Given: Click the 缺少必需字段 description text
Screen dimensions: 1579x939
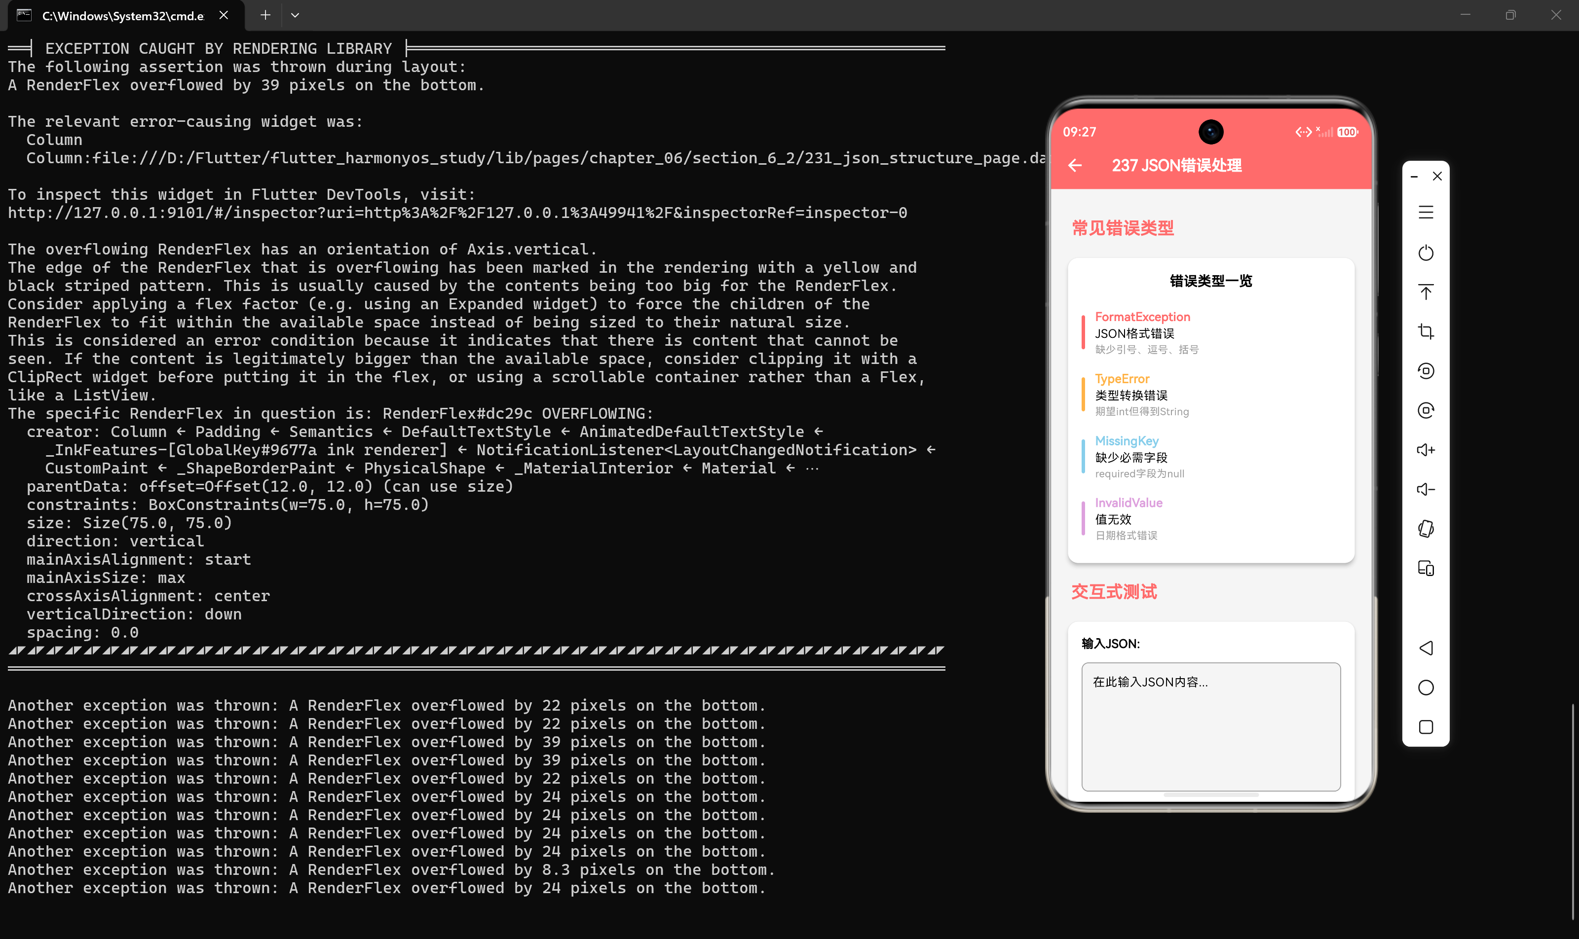Looking at the screenshot, I should tap(1131, 458).
